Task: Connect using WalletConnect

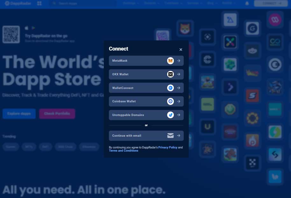Action: click(146, 88)
